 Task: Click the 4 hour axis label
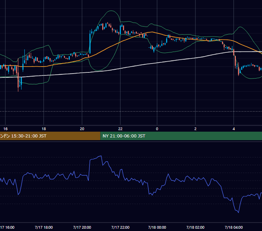click(x=233, y=129)
